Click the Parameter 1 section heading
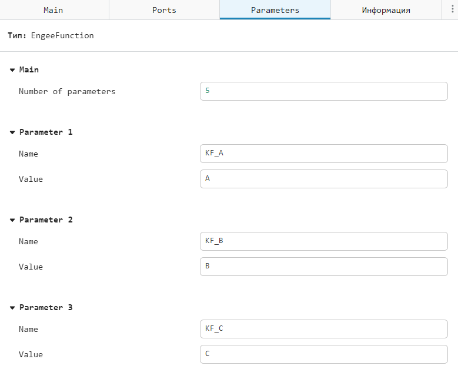This screenshot has width=458, height=369. point(46,132)
